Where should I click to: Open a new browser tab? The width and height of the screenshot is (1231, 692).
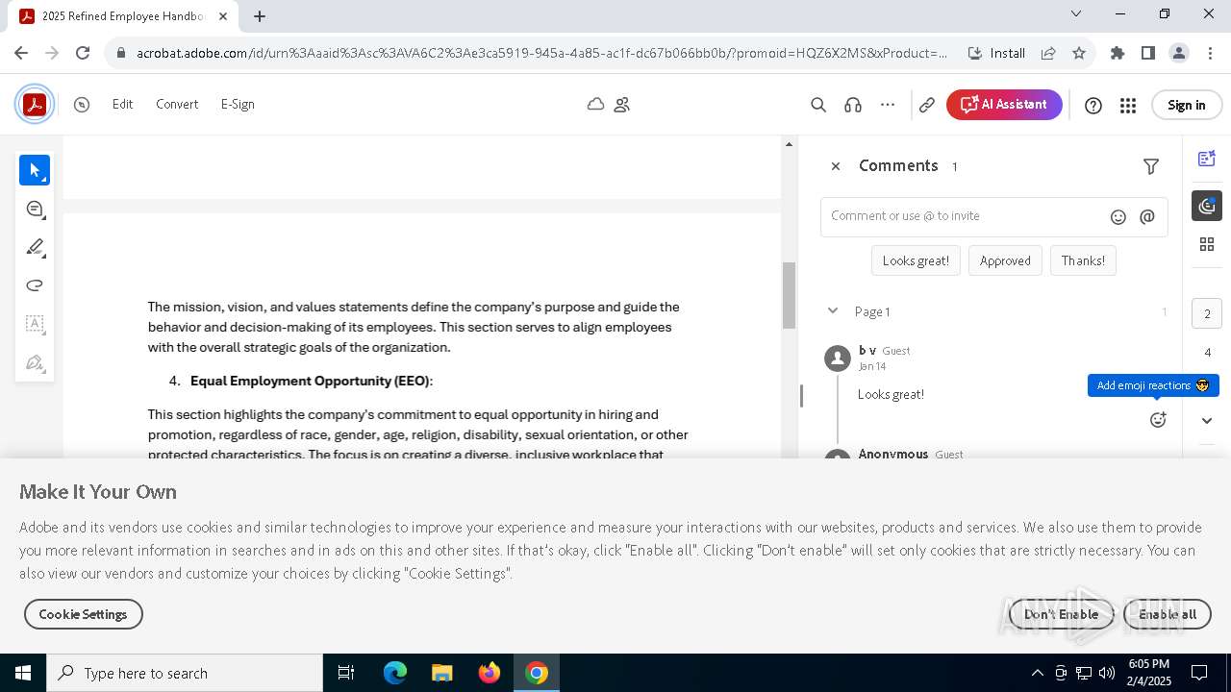260,15
